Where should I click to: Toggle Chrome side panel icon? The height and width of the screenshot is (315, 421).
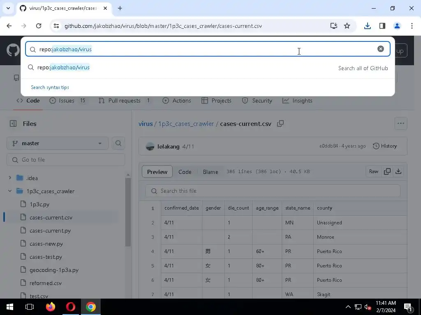click(x=382, y=26)
